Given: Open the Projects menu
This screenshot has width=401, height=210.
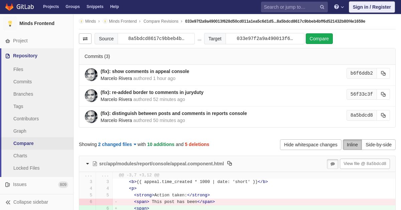Looking at the screenshot, I should pyautogui.click(x=51, y=7).
